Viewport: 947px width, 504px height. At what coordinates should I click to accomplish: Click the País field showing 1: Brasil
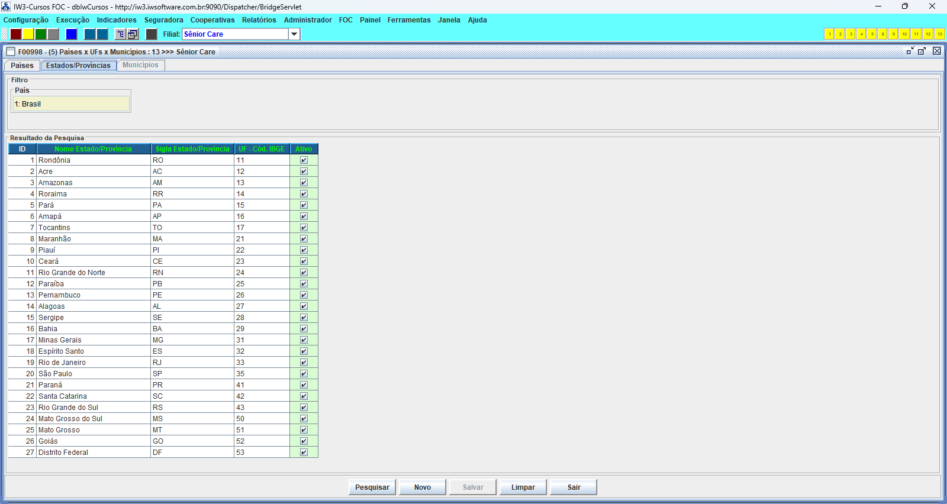coord(71,104)
